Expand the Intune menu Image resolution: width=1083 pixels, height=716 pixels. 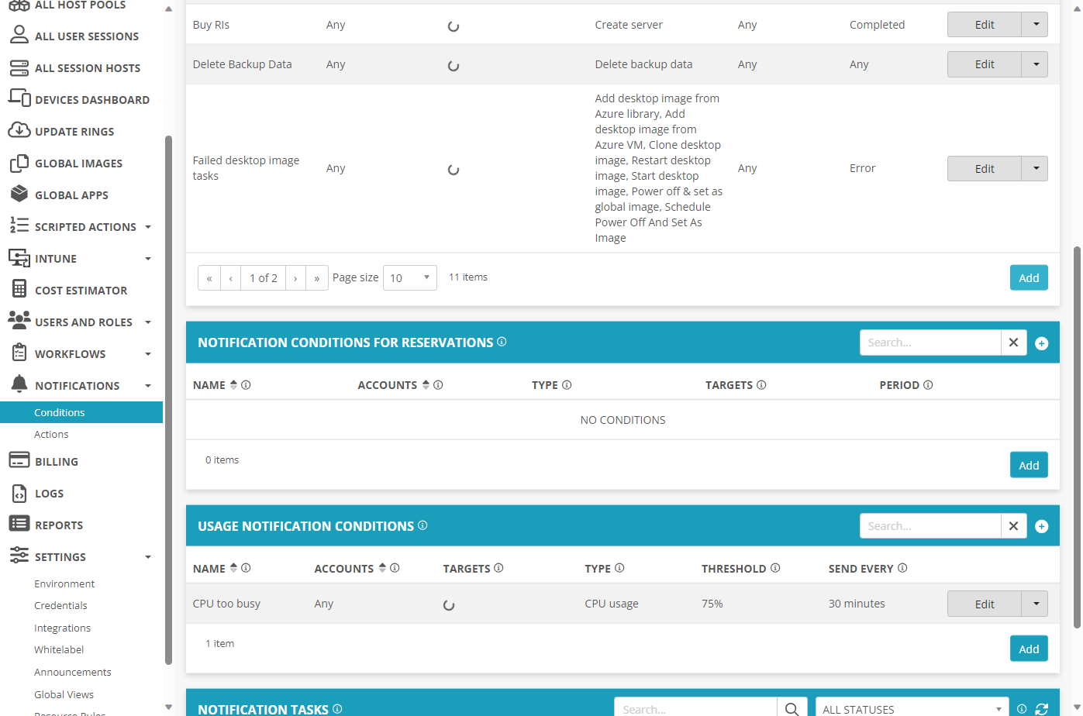point(148,259)
